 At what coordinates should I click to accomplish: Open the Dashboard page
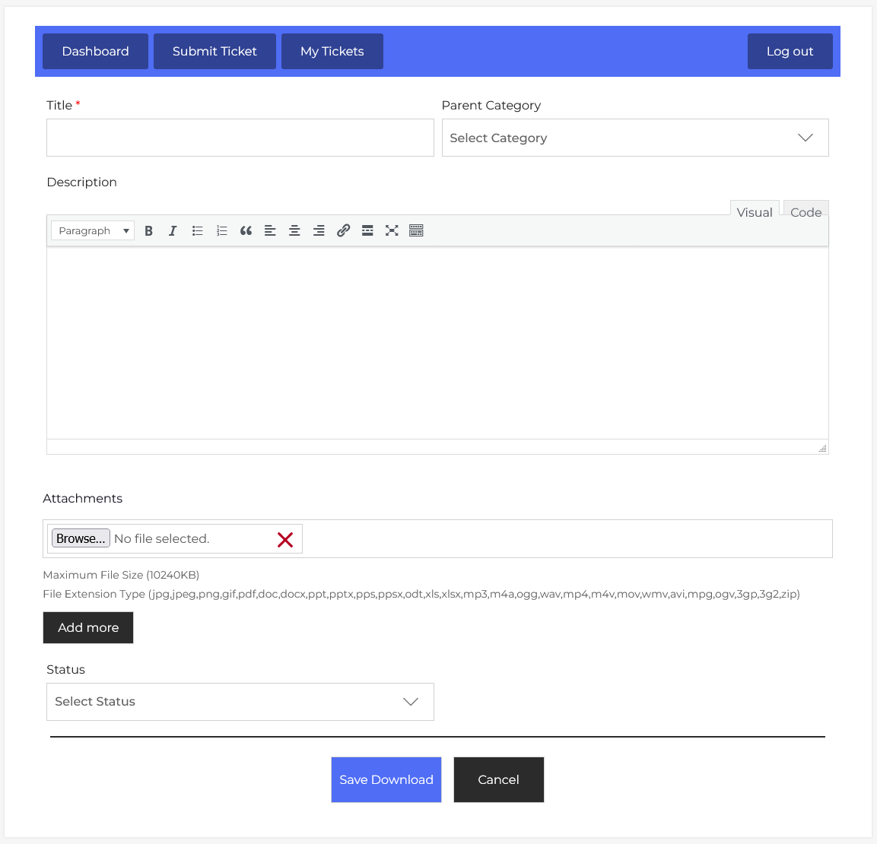(95, 52)
